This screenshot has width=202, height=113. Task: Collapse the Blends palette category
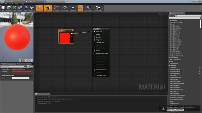point(169,24)
